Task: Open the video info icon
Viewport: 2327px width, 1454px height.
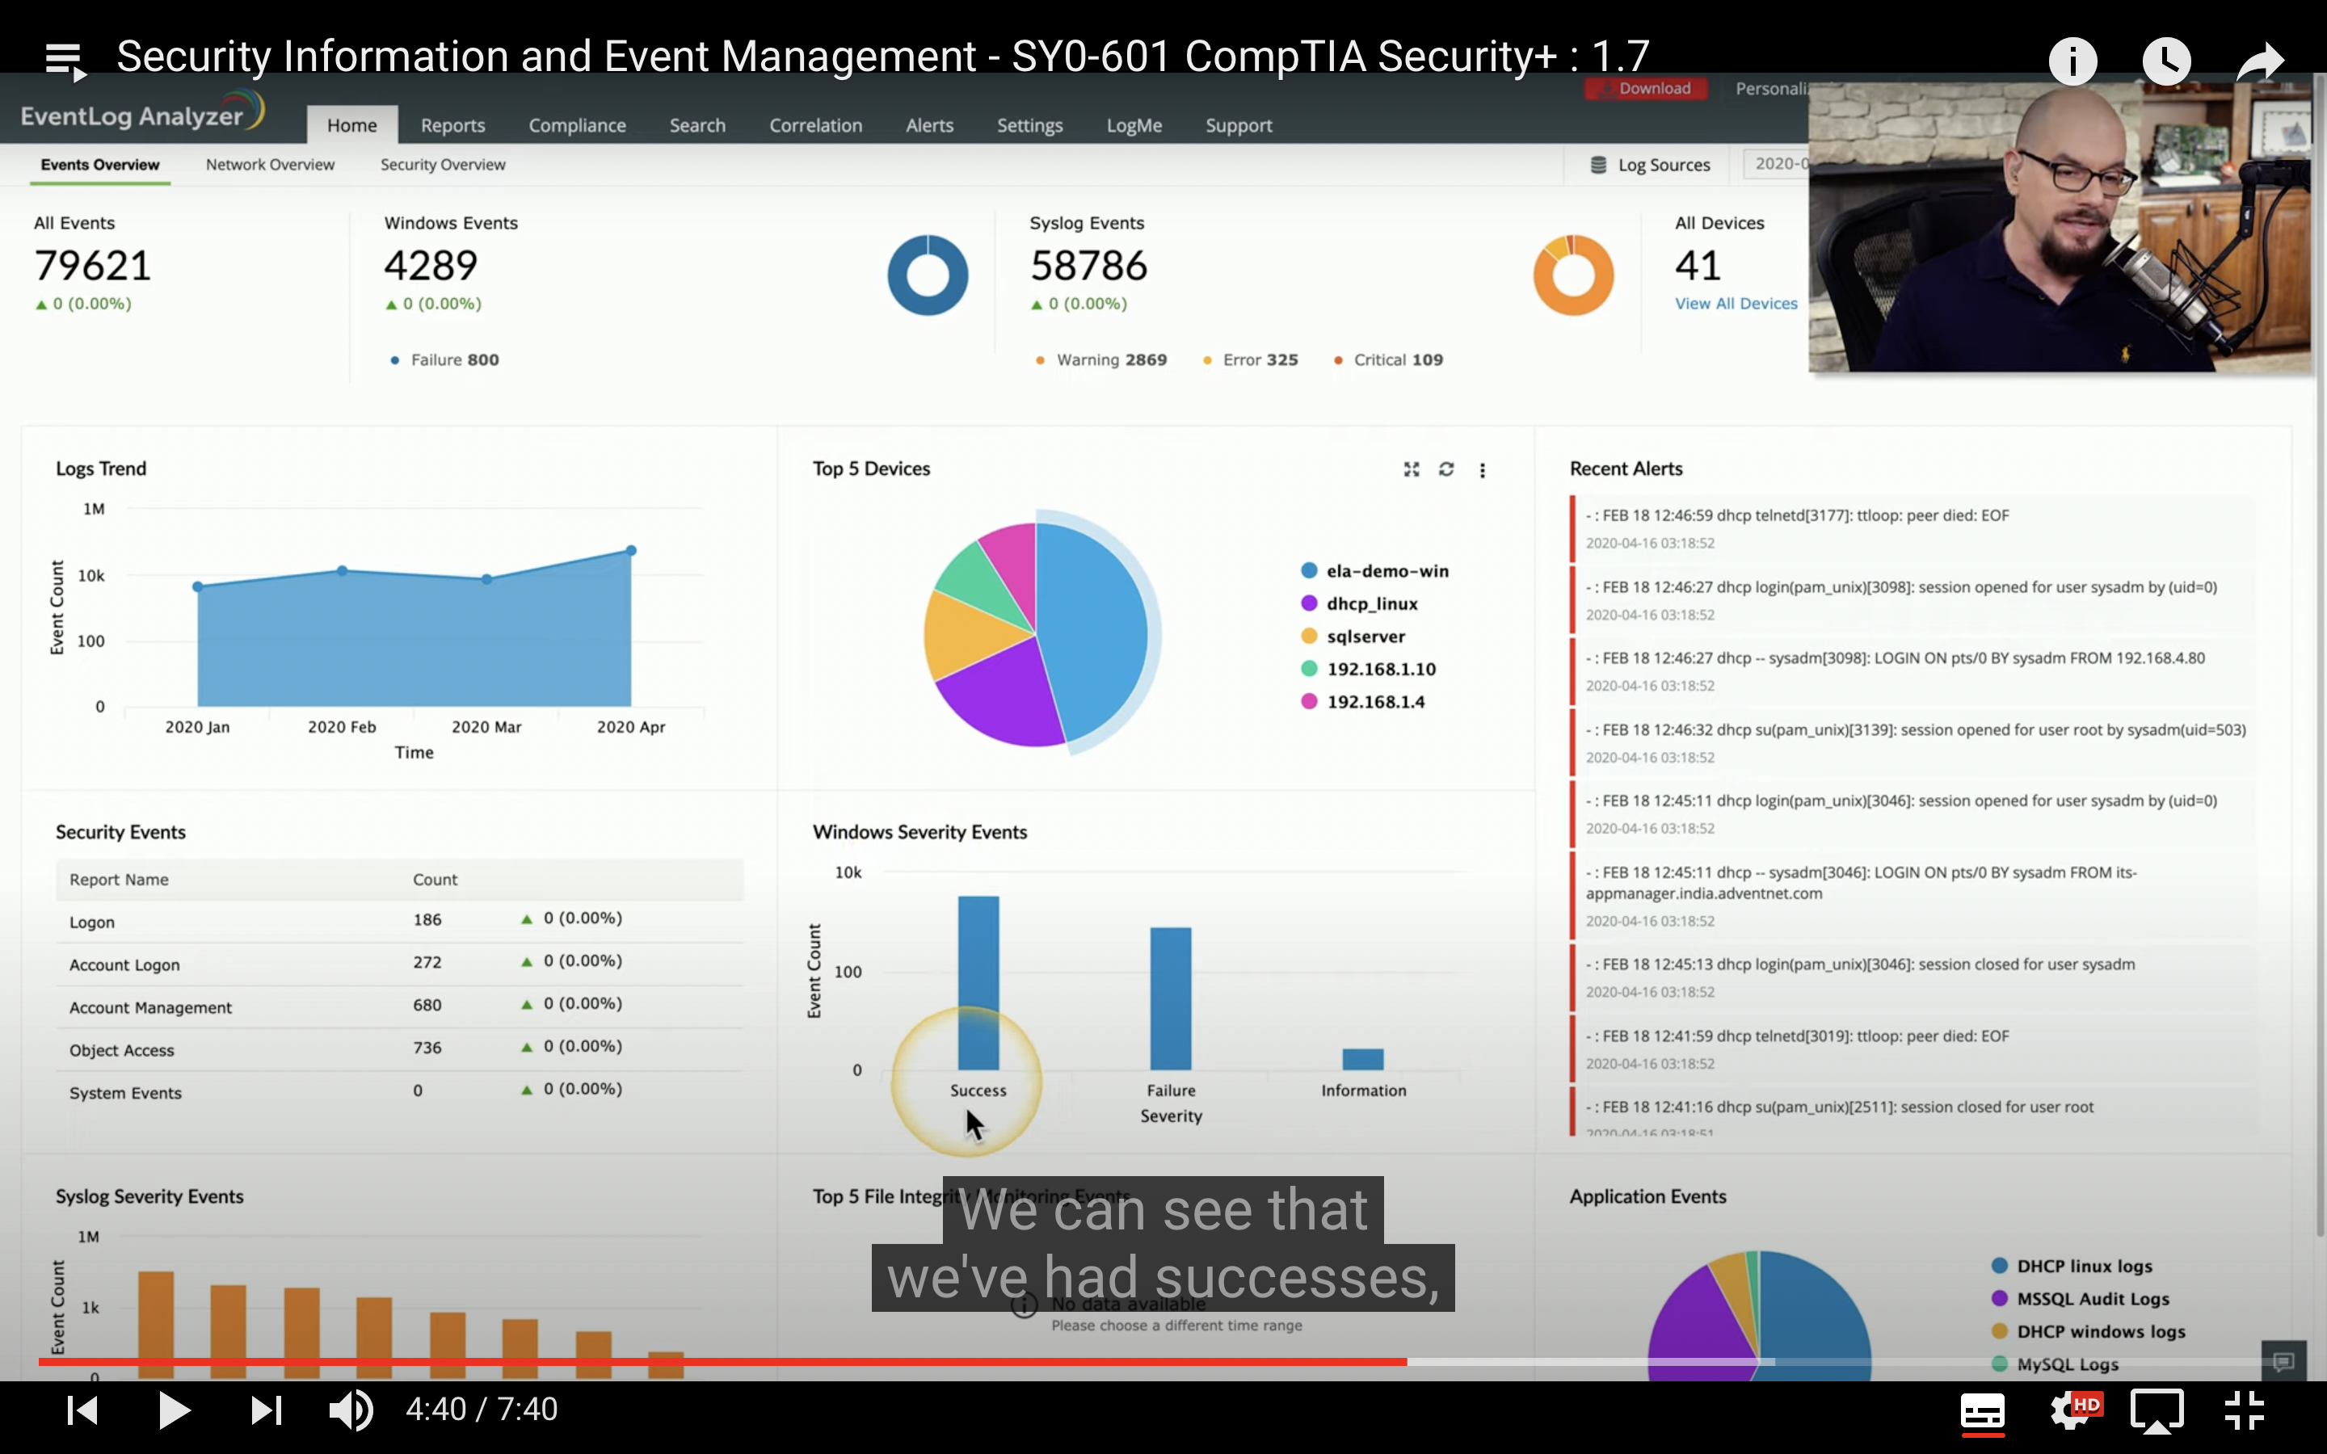Action: pyautogui.click(x=2072, y=61)
